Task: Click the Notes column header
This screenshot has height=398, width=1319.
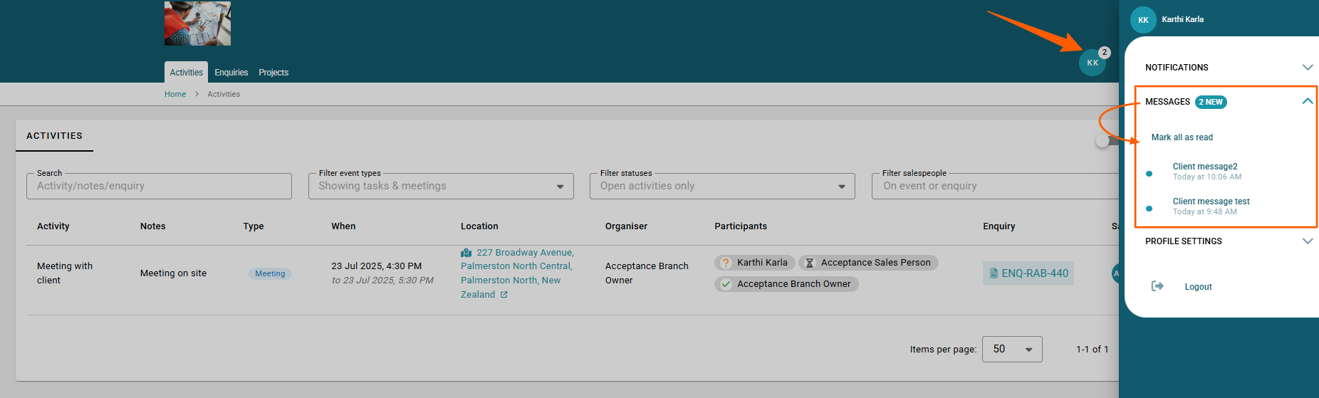Action: tap(152, 226)
